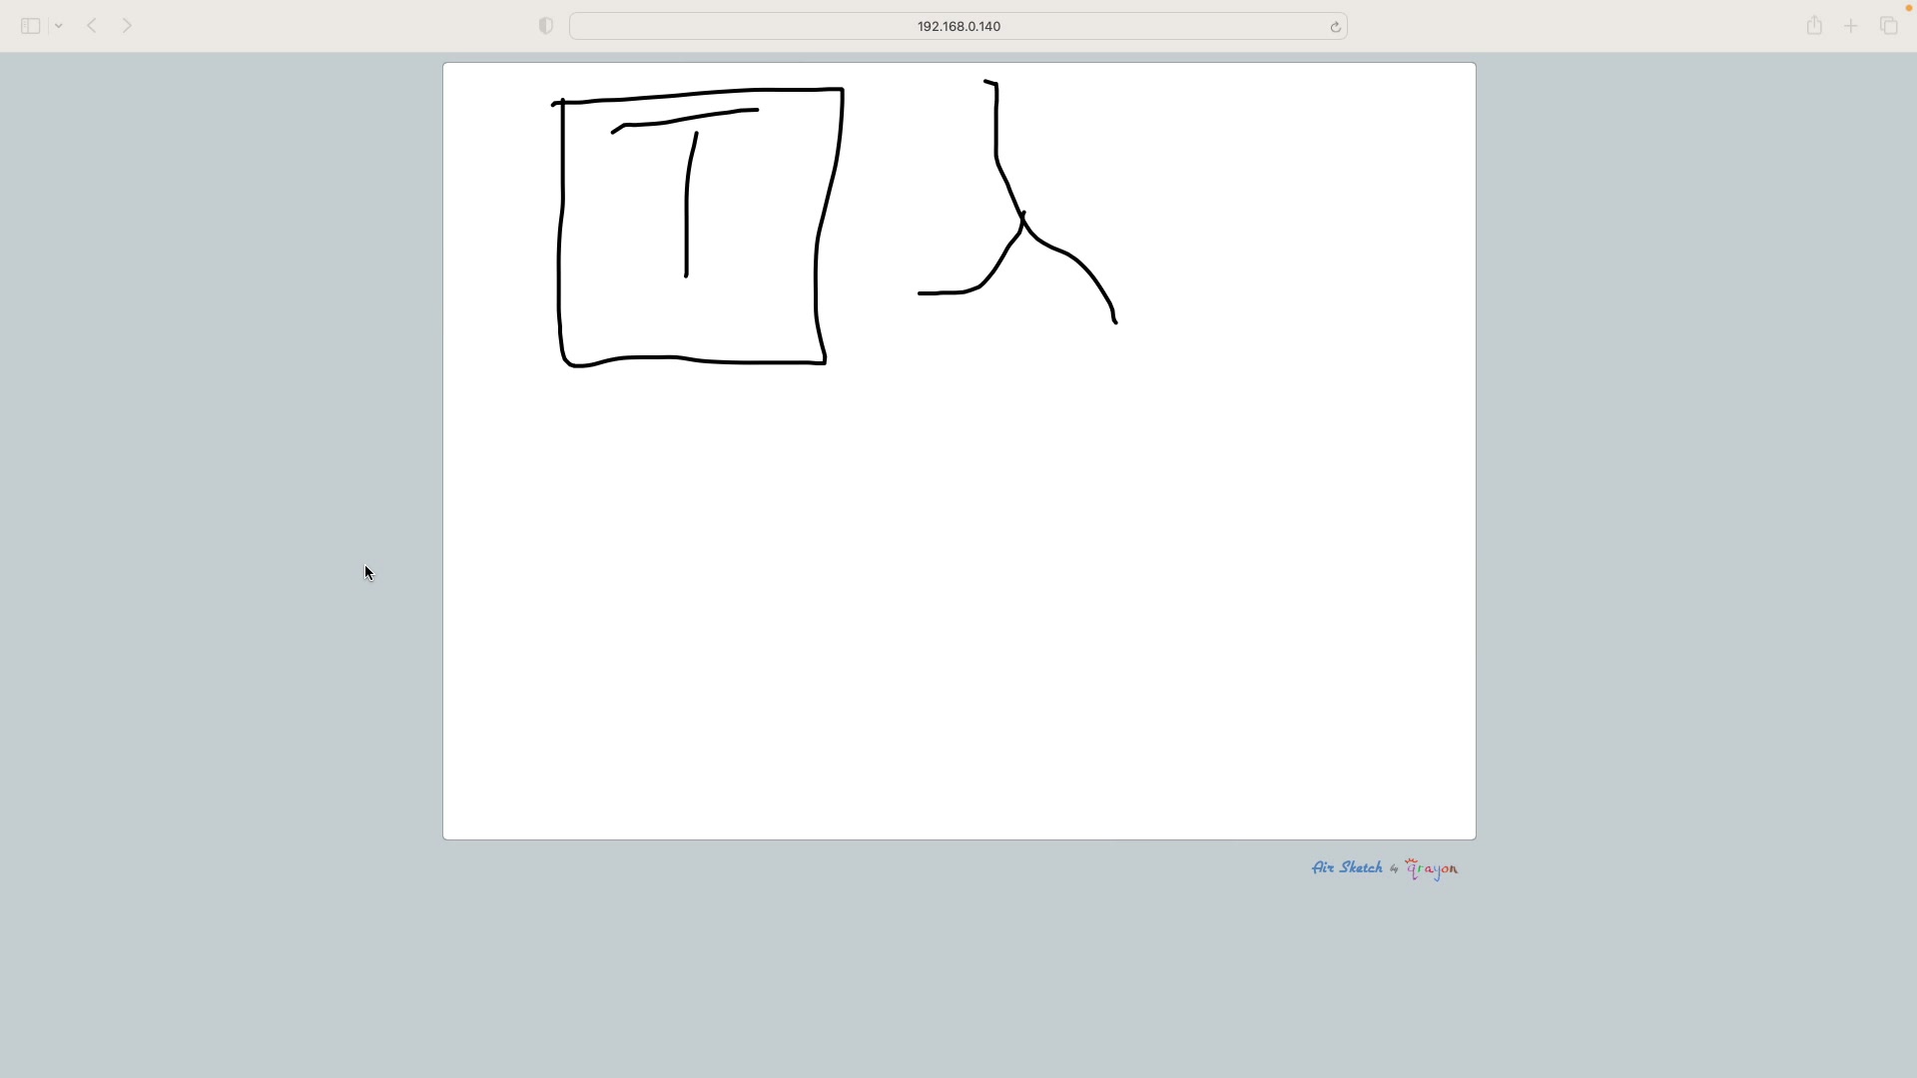Toggle the Safari sidebar icon
Image resolution: width=1917 pixels, height=1078 pixels.
tap(30, 26)
